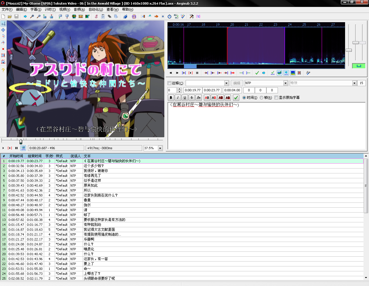
Task: Click the video seek slider handle
Action: (21, 141)
